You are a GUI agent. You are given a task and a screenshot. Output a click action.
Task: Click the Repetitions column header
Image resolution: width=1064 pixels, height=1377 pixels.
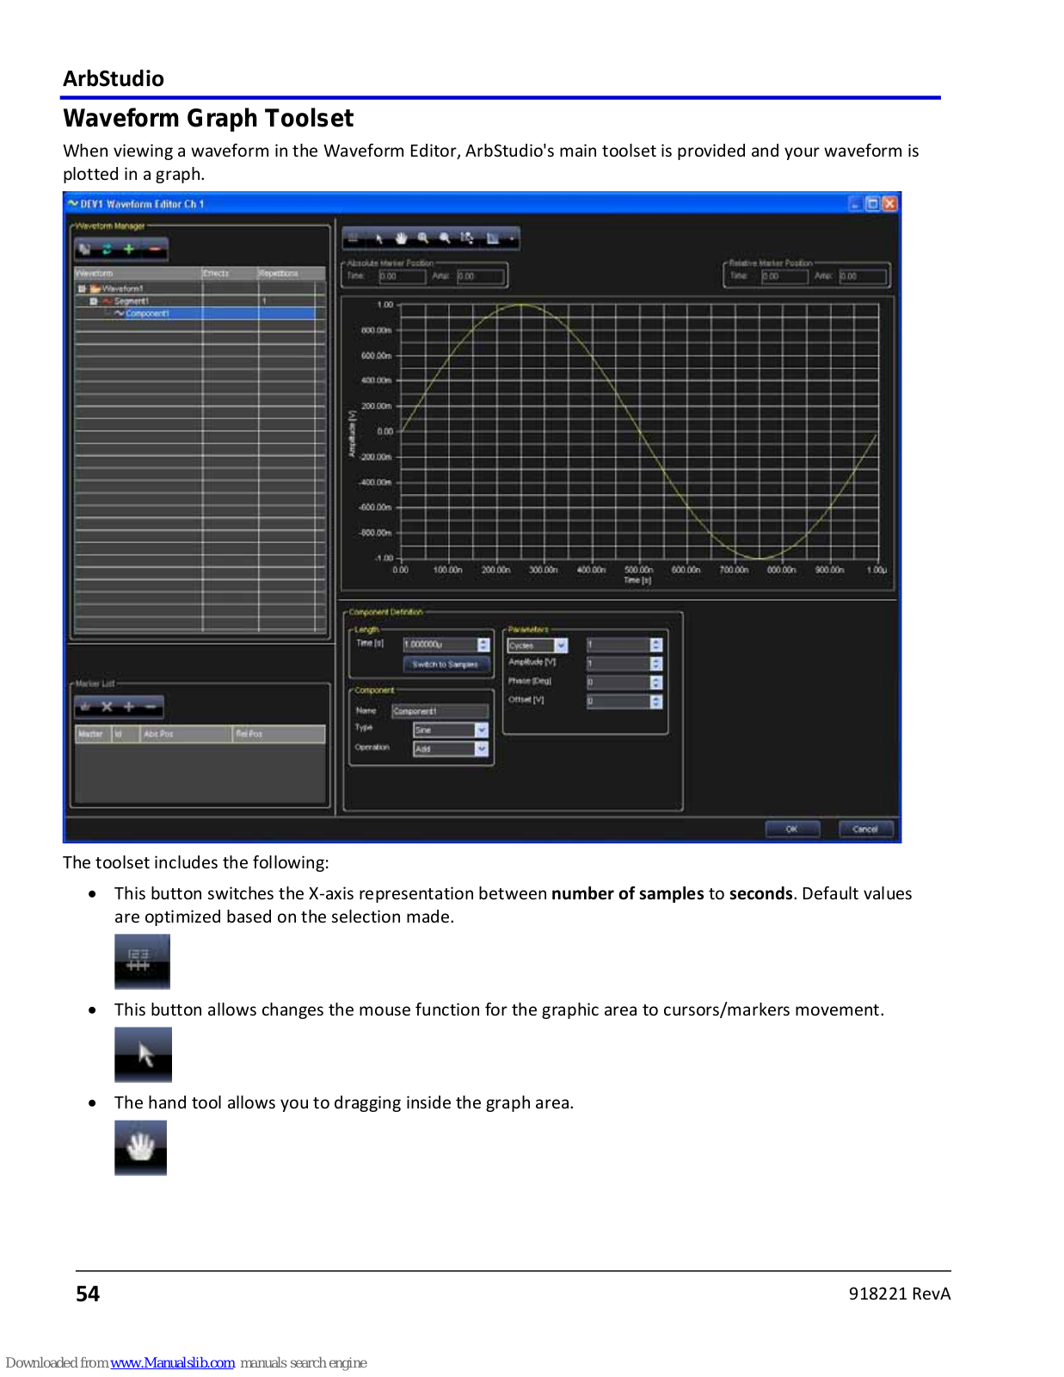point(292,273)
